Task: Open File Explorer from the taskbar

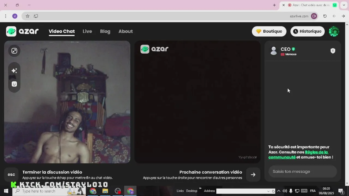Action: coord(105,191)
